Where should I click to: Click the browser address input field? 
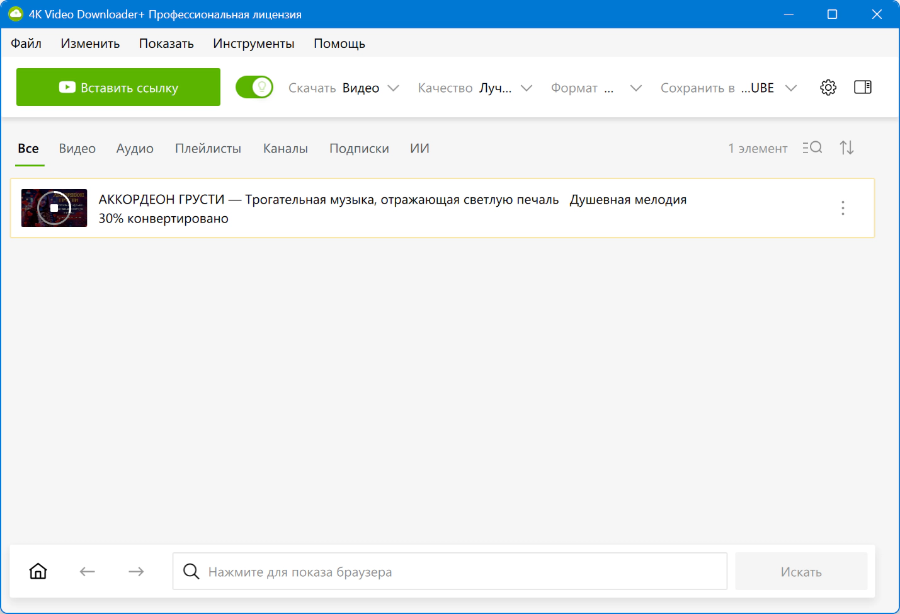(x=450, y=571)
